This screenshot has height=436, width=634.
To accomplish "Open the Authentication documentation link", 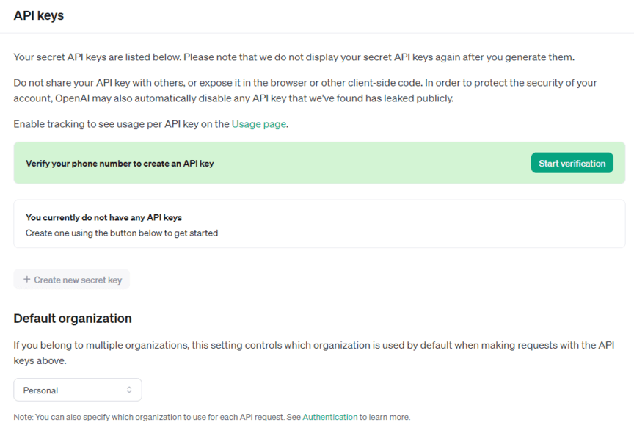I will coord(329,417).
